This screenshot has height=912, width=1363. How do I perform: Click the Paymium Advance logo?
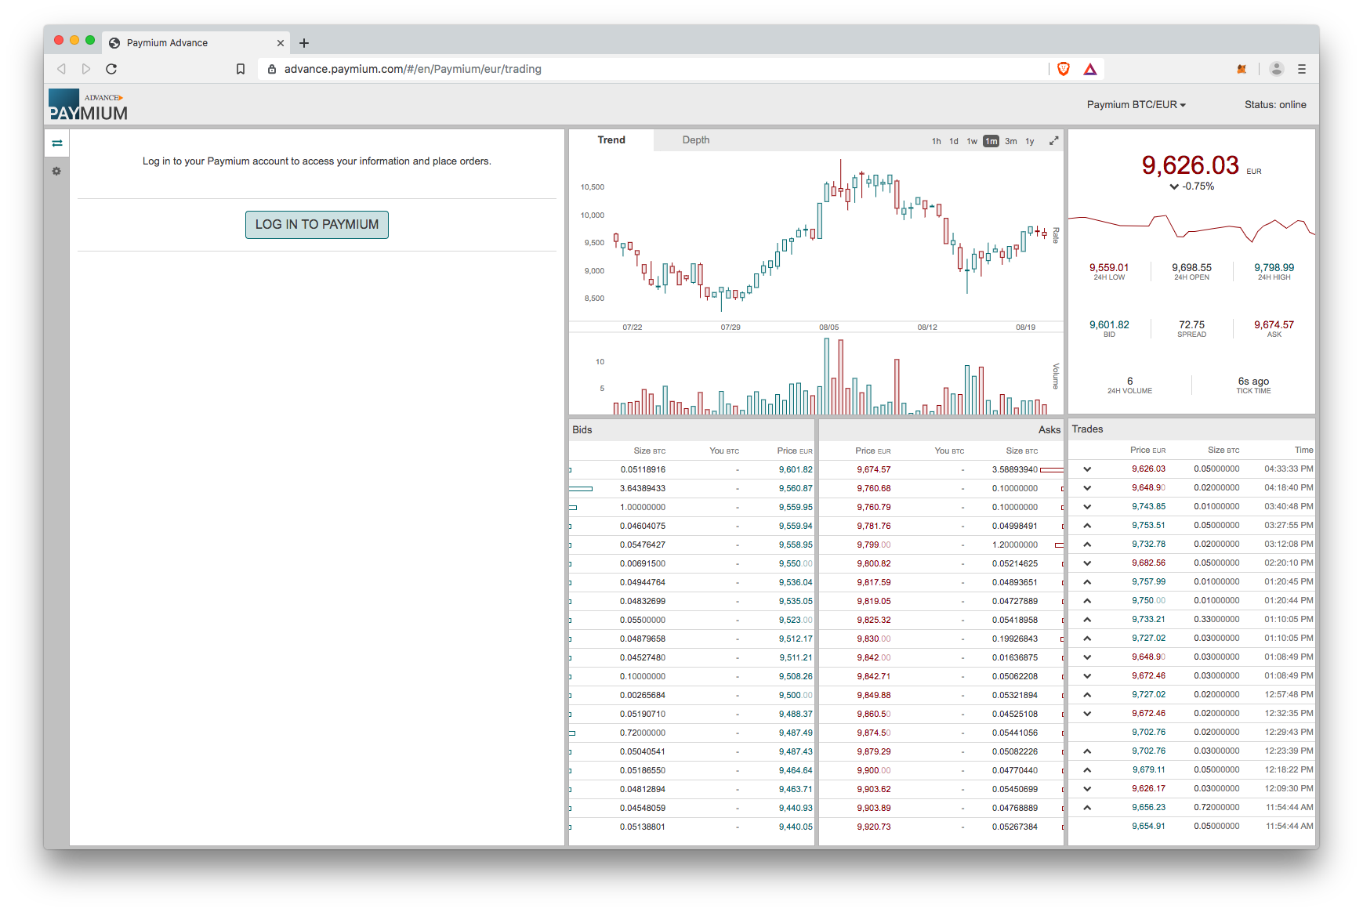[x=88, y=105]
